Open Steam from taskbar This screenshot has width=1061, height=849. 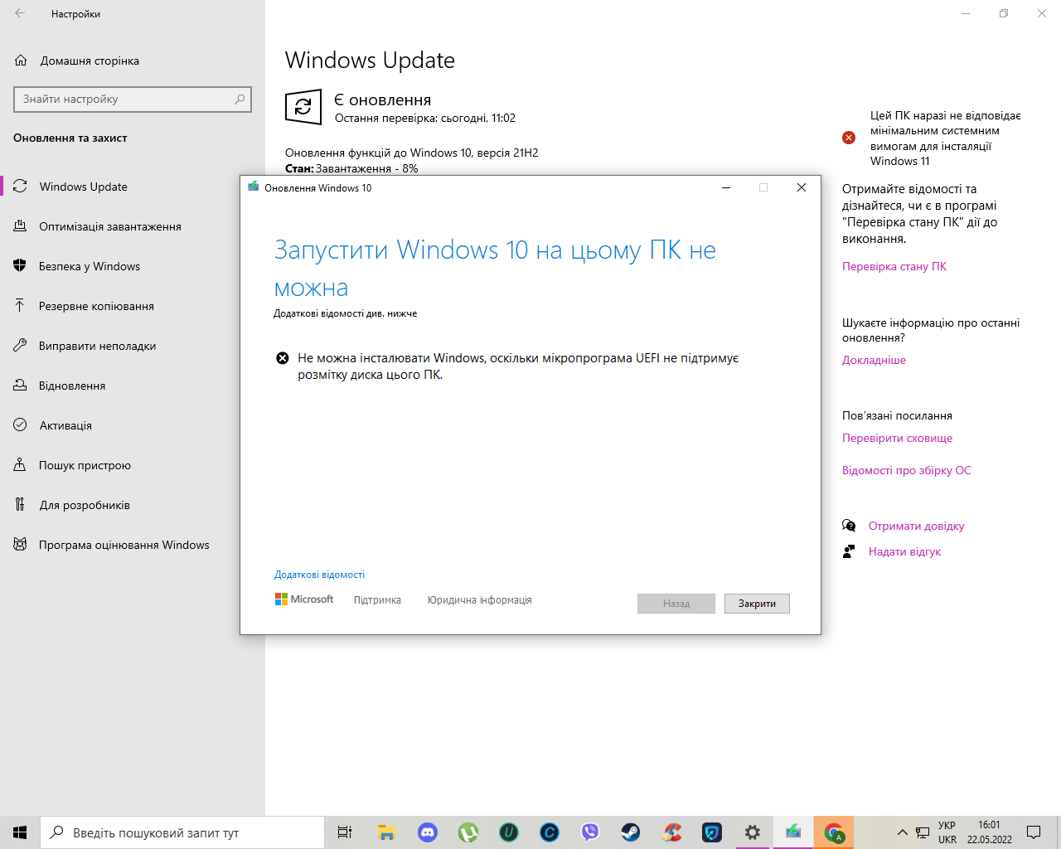[631, 832]
